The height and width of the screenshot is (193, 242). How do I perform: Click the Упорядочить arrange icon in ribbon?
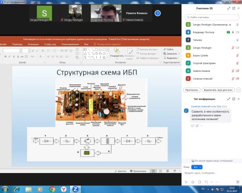click(x=117, y=51)
